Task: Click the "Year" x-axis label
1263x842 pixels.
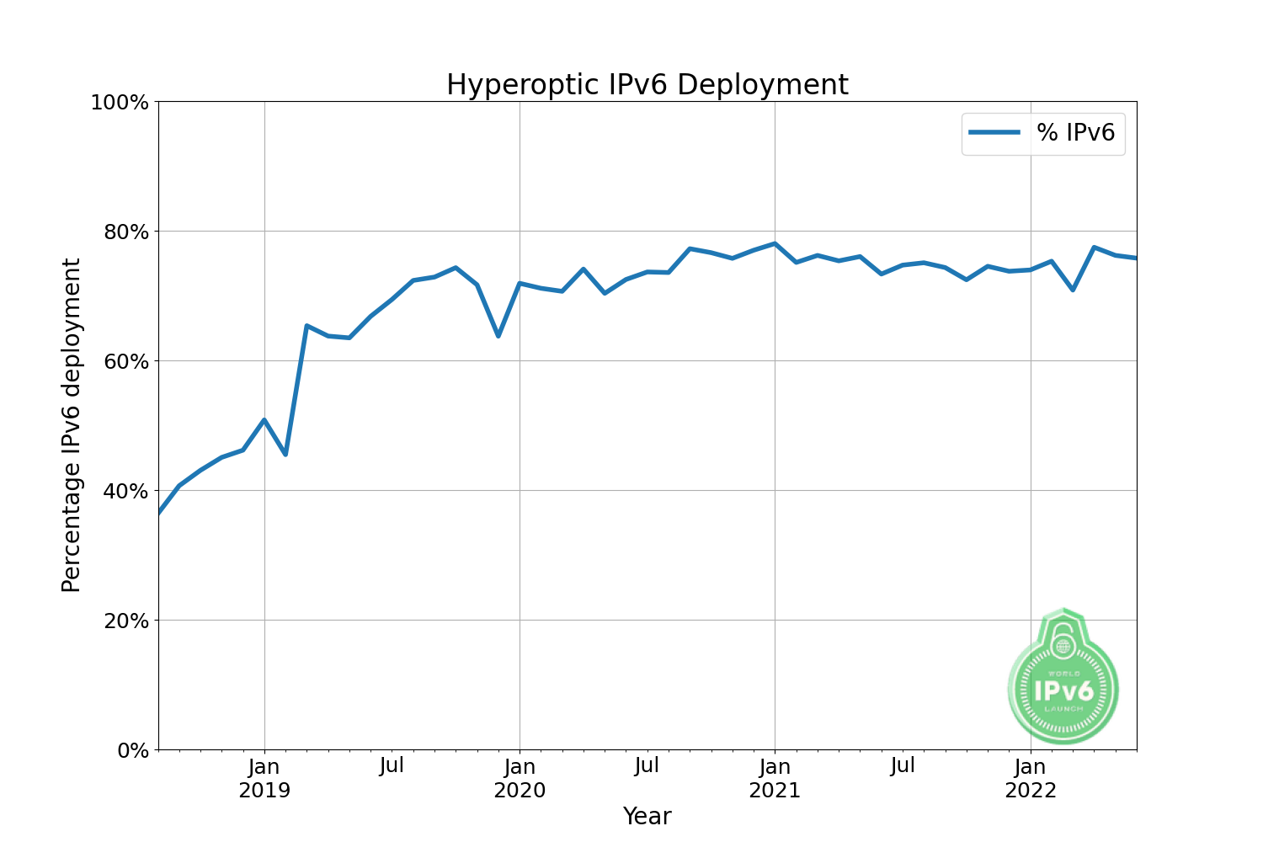Action: click(647, 816)
